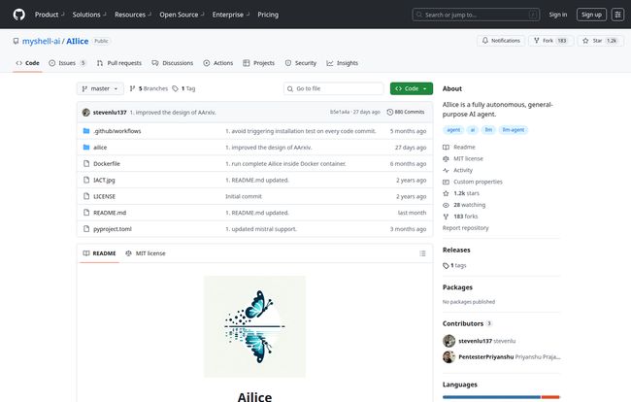The image size is (631, 402).
Task: Click the fork icon beside 183 forks
Action: click(x=446, y=217)
